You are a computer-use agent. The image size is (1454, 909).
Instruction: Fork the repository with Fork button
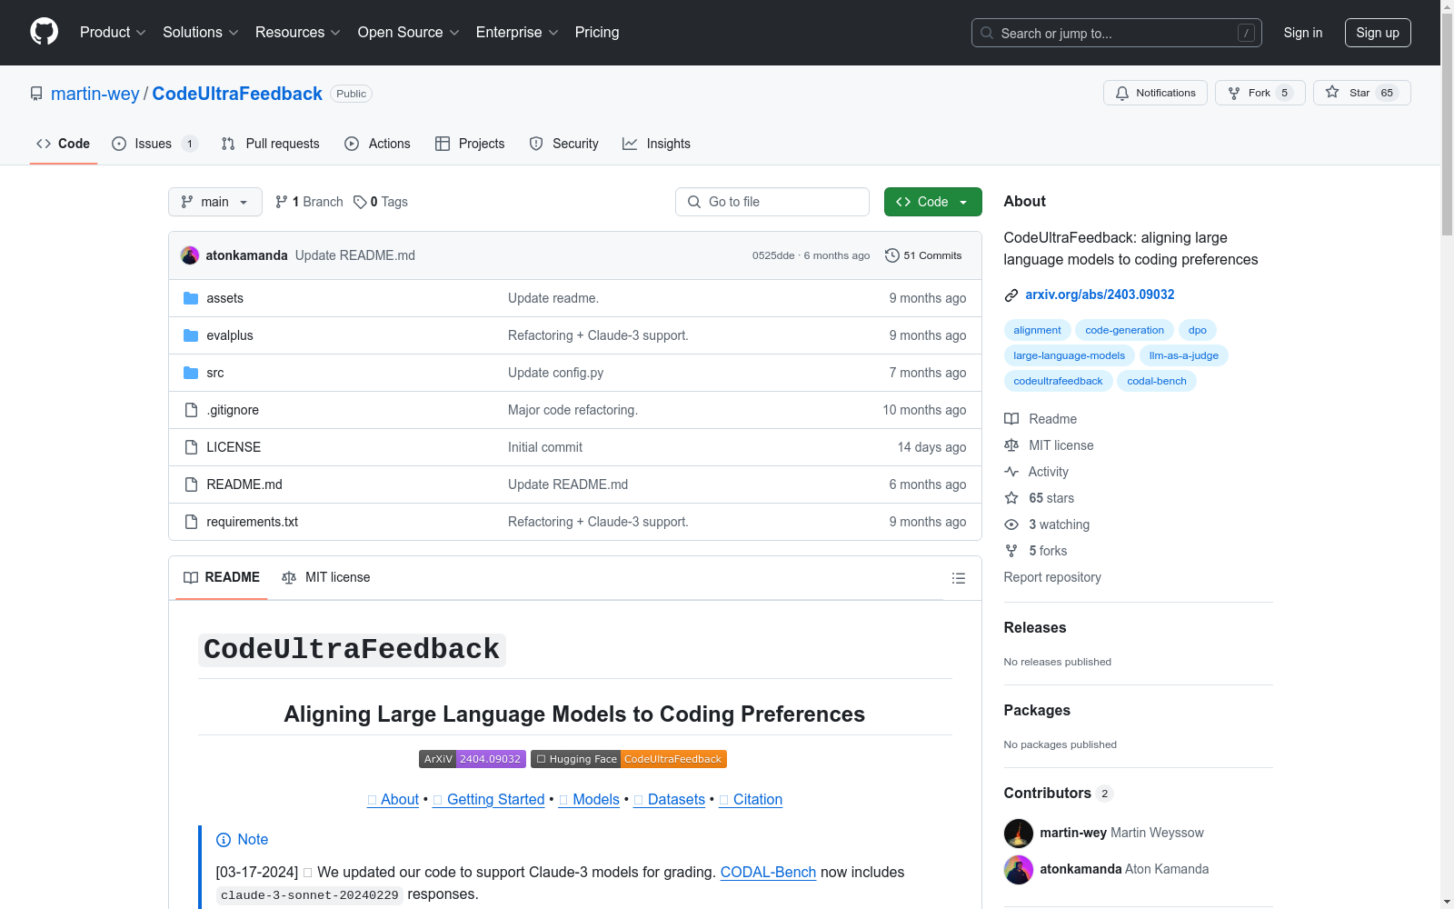(1260, 93)
